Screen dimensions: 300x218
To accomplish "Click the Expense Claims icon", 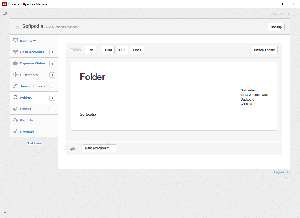I will pyautogui.click(x=15, y=63).
